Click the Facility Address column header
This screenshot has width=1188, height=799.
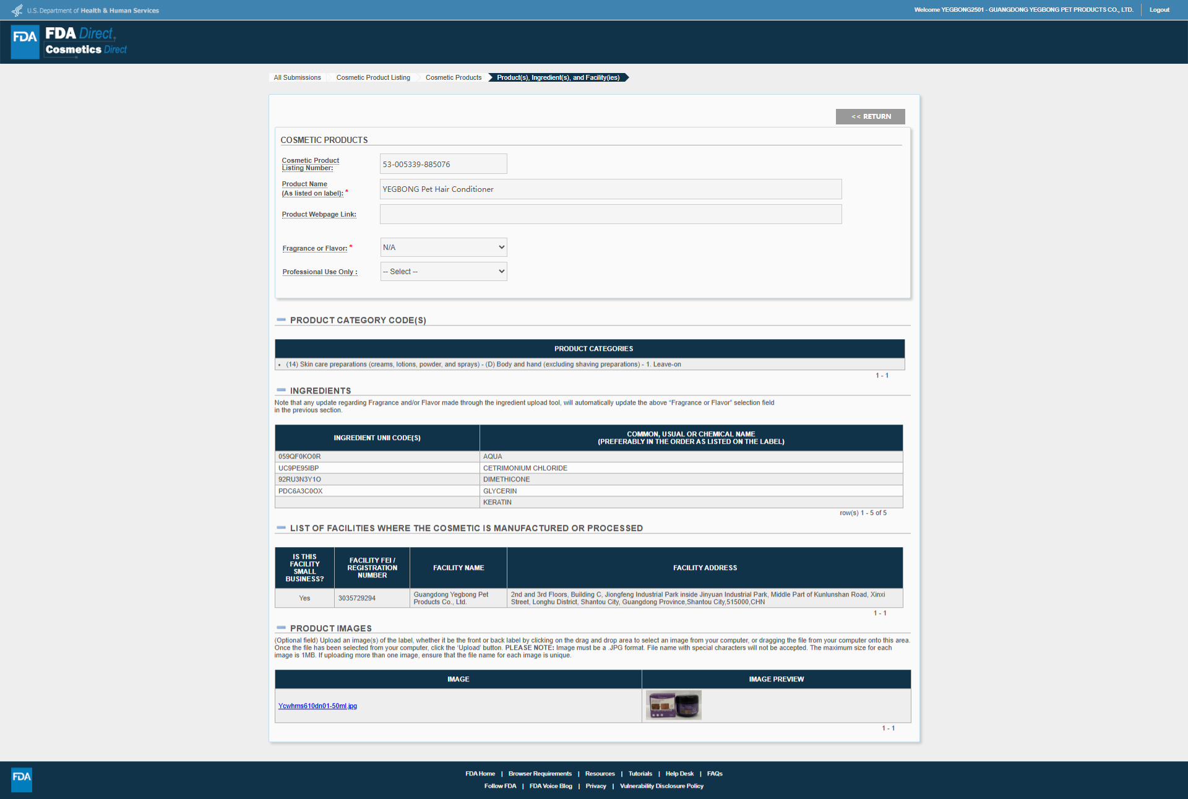pyautogui.click(x=705, y=568)
